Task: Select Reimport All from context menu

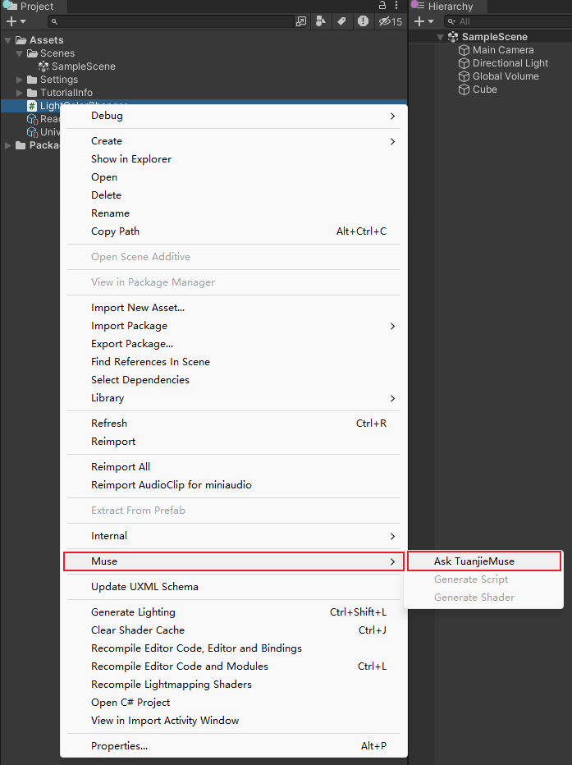Action: click(121, 467)
